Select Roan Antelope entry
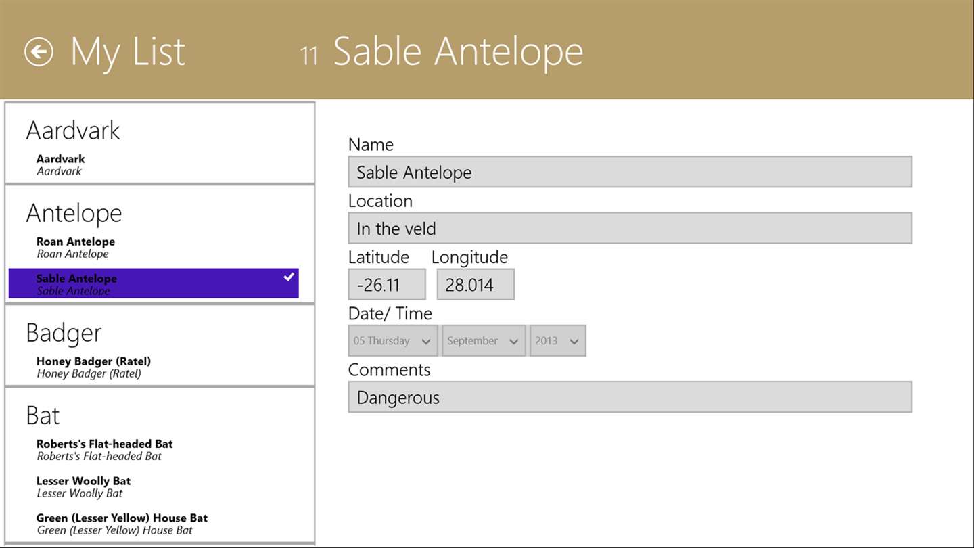The width and height of the screenshot is (974, 548). [76, 248]
